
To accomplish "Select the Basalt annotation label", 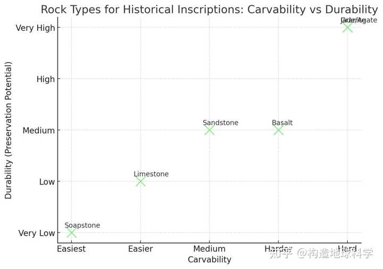I will (282, 123).
